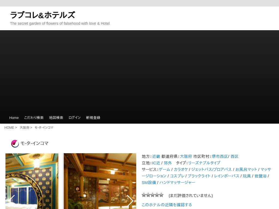The image size is (279, 209).
Task: Open the 新規登録 menu item
Action: coord(93,118)
